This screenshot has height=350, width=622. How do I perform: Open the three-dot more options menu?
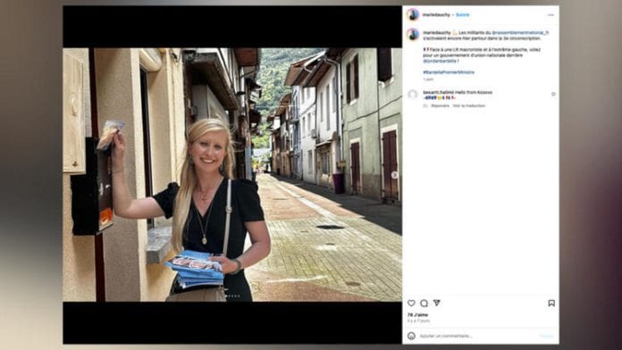point(551,15)
